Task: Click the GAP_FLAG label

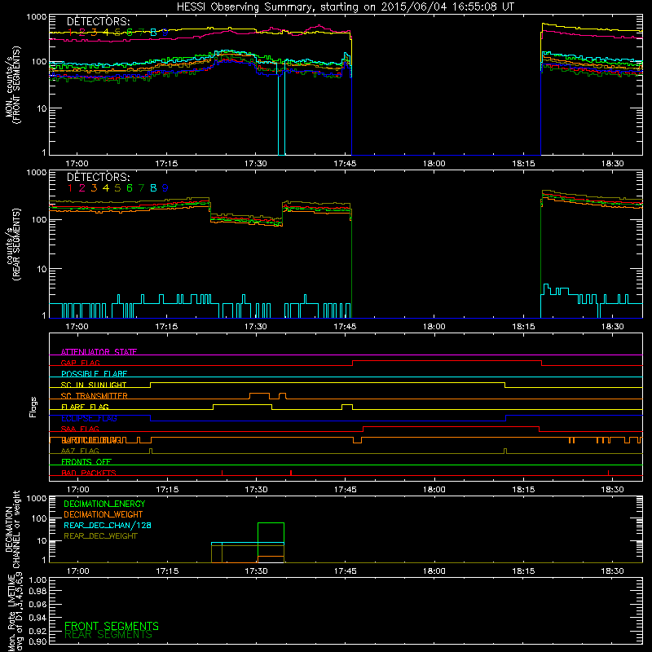Action: [80, 363]
